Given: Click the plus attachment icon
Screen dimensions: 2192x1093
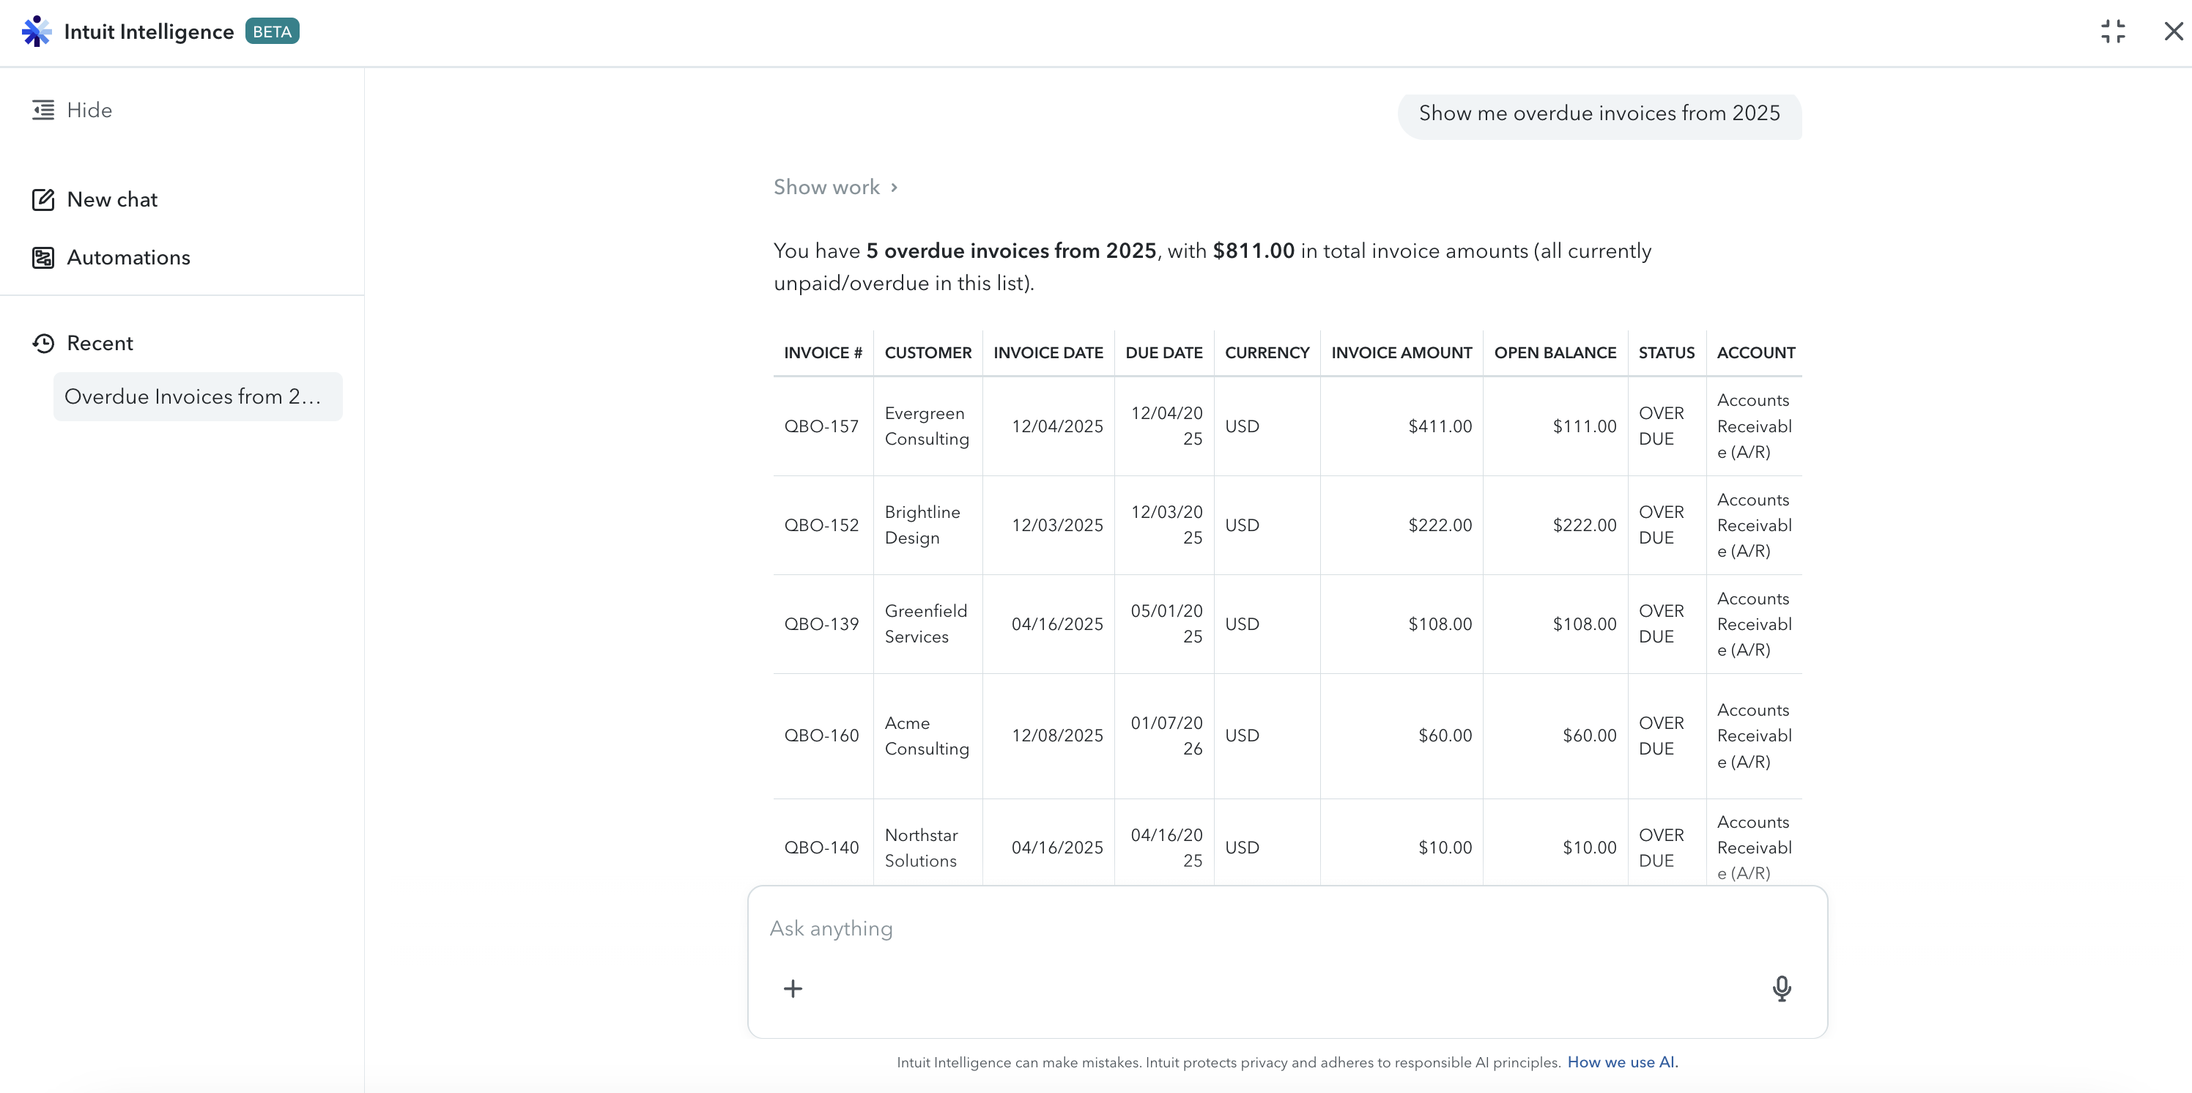Looking at the screenshot, I should (x=792, y=988).
